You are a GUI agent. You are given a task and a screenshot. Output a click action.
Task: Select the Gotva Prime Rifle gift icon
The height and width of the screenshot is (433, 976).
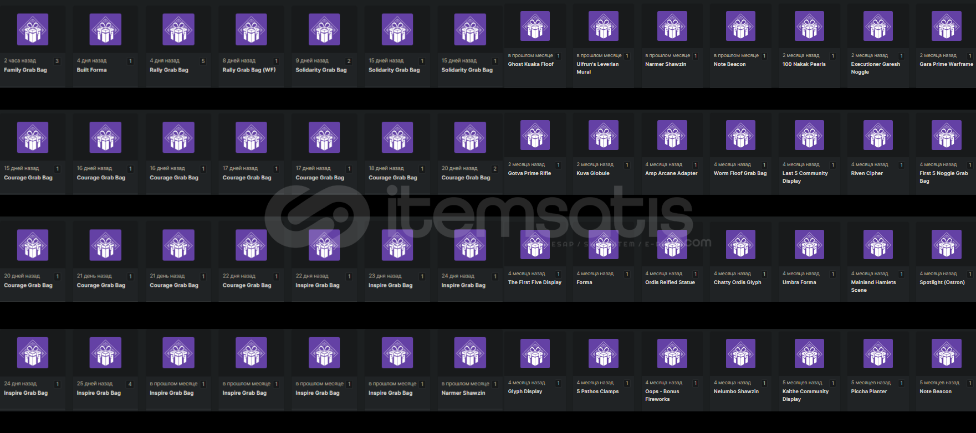535,135
